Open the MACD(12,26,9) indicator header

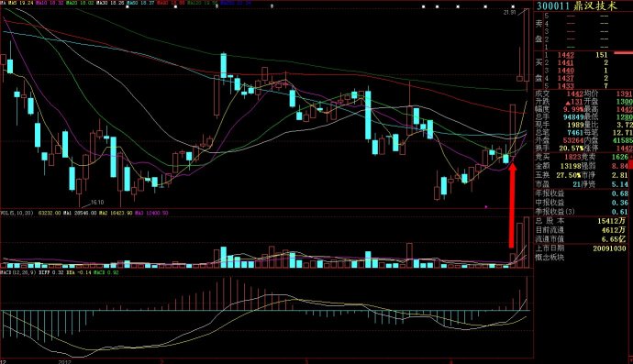pyautogui.click(x=18, y=272)
